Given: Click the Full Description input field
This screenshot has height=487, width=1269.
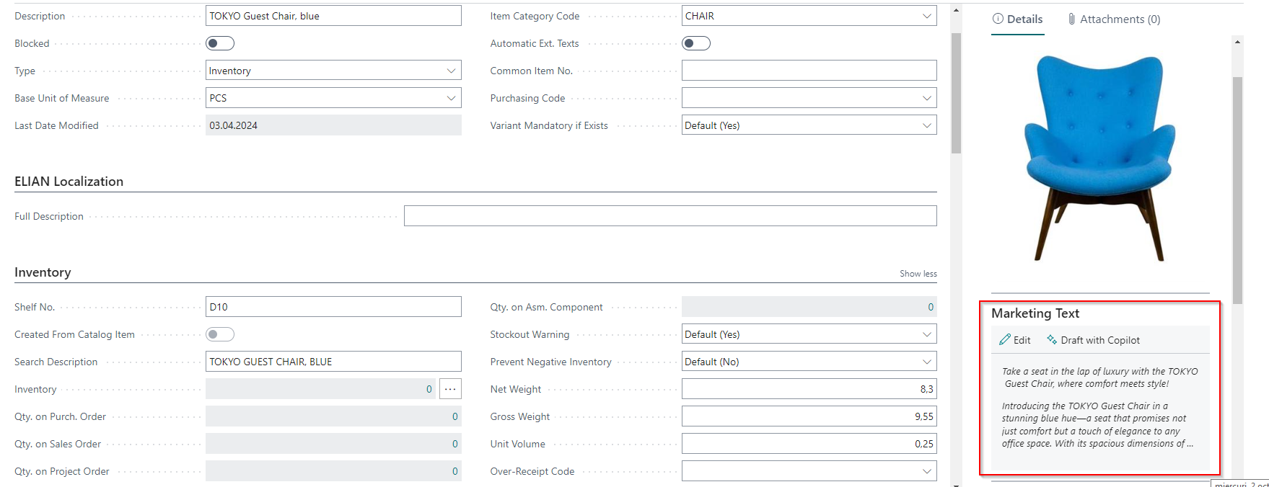Looking at the screenshot, I should coord(669,216).
